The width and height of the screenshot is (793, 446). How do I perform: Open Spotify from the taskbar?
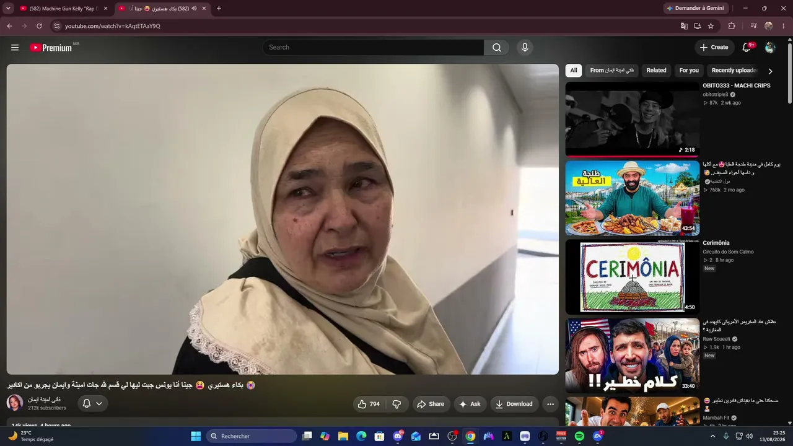(x=579, y=436)
